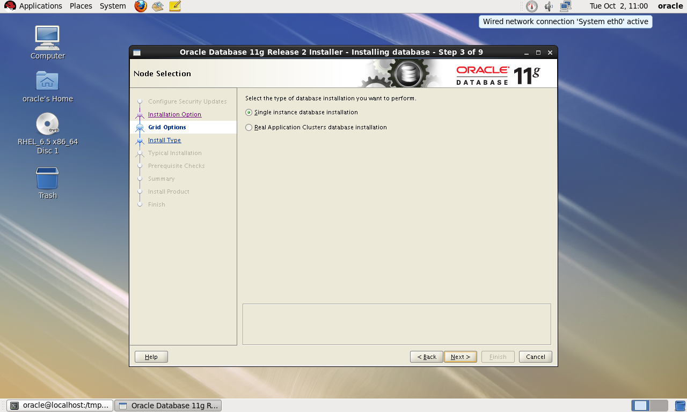Cancel the Oracle installer

(x=536, y=357)
